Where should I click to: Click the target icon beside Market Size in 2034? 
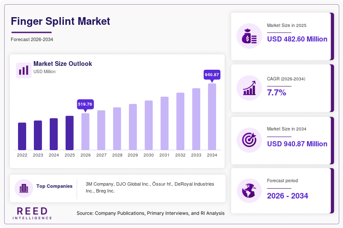[249, 140]
